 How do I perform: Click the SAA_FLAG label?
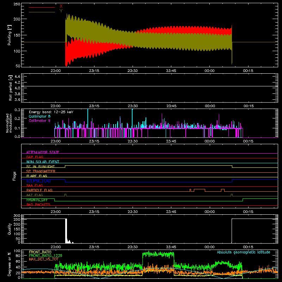click(x=35, y=185)
